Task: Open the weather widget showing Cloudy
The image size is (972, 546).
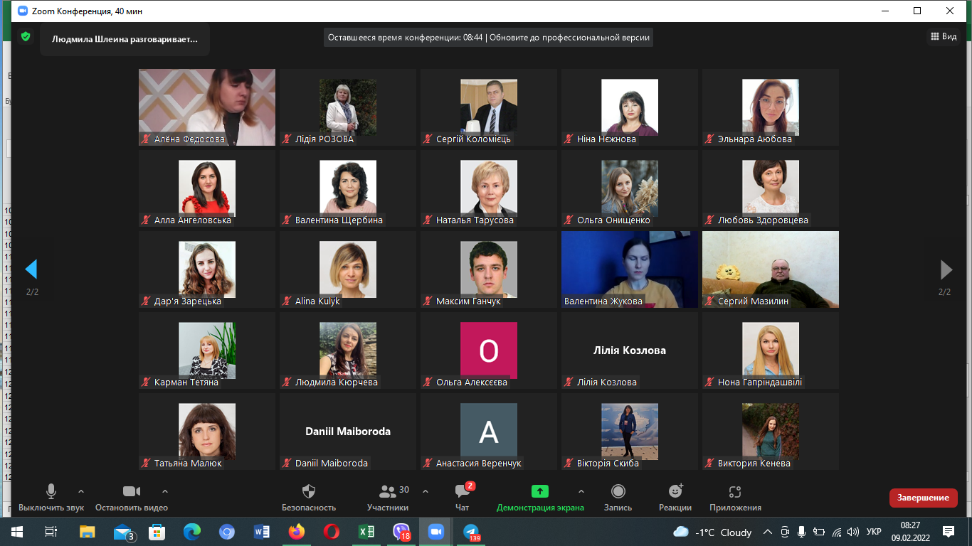Action: point(712,532)
